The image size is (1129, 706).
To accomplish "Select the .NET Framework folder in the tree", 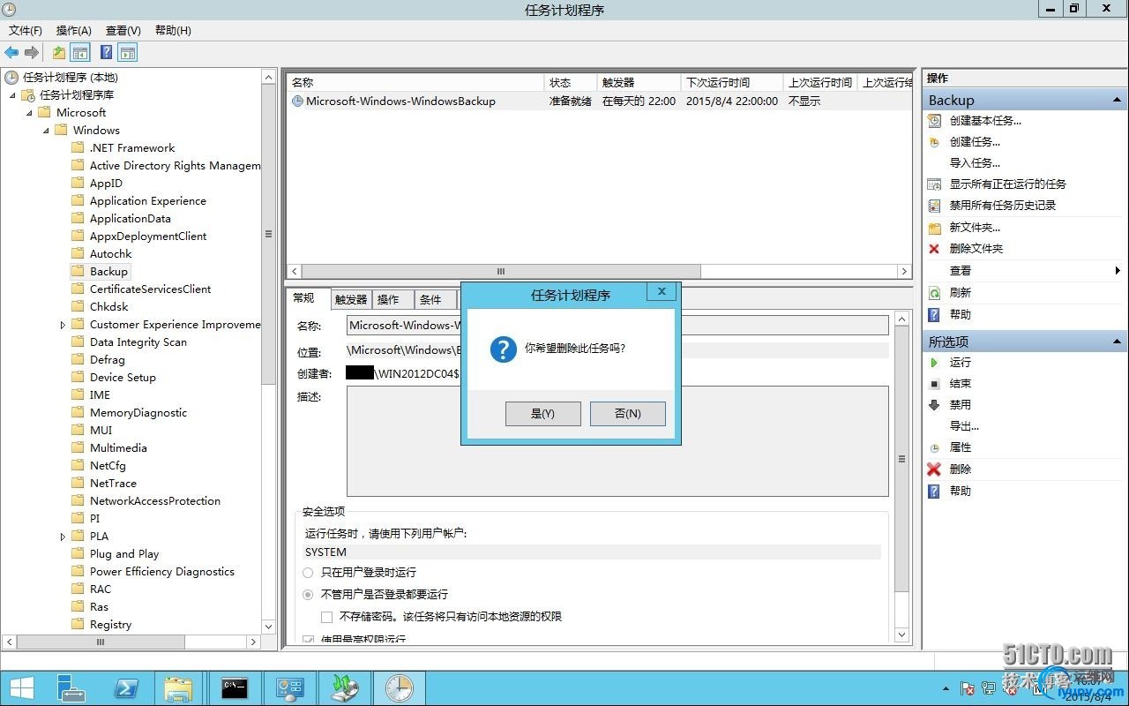I will pos(132,148).
